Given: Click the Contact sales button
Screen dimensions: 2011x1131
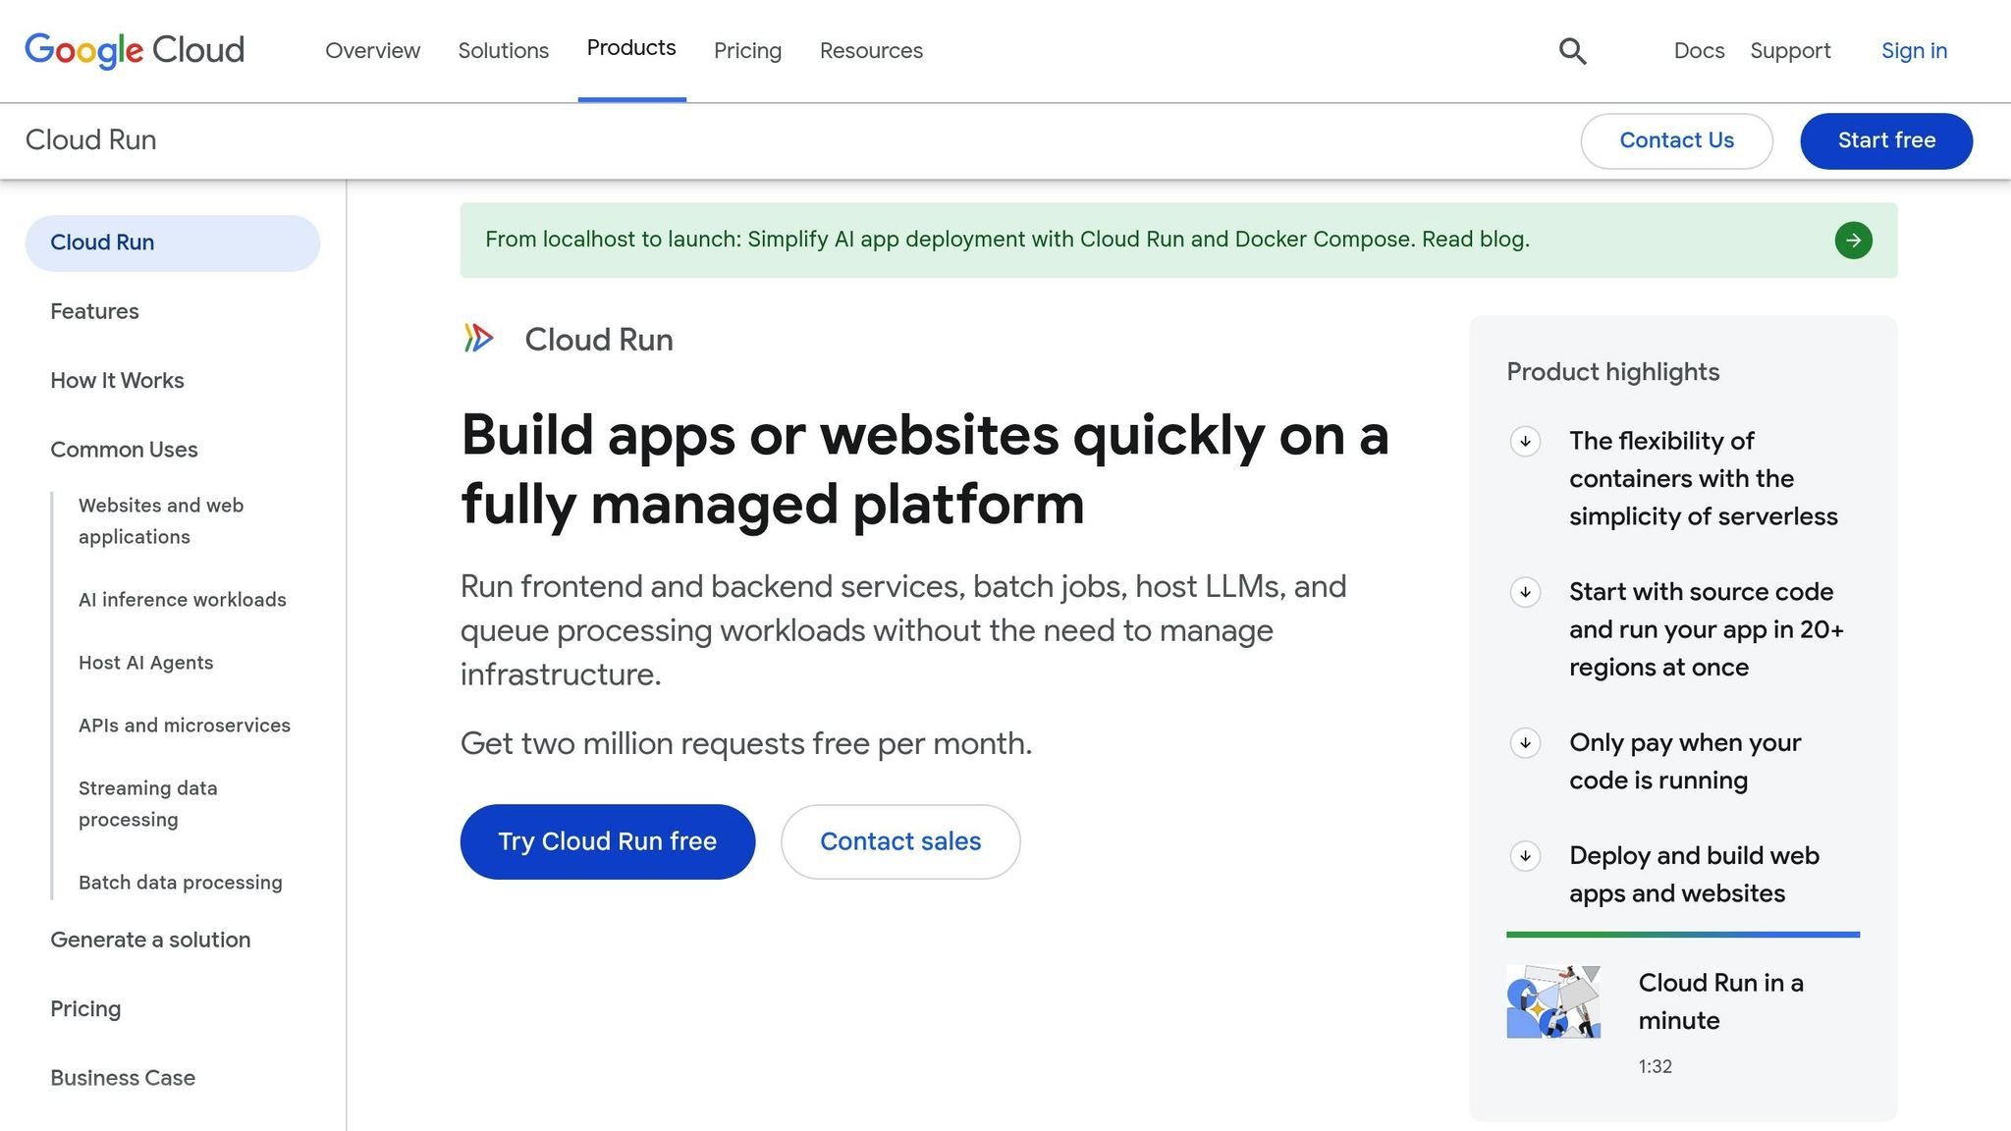Looking at the screenshot, I should pos(900,841).
